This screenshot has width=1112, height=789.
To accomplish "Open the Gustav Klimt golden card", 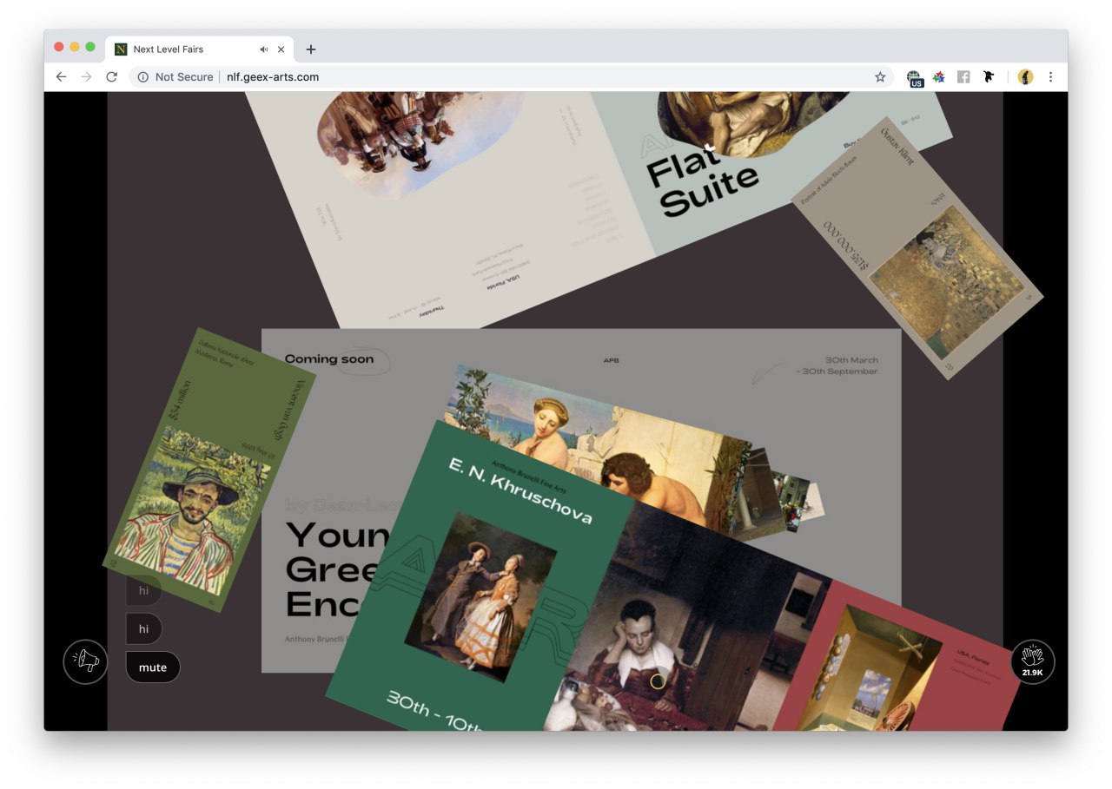I will point(918,248).
